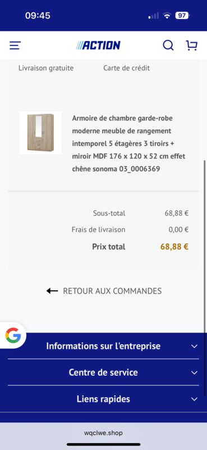
Task: Click the page scrollbar on right edge
Action: pos(205,247)
